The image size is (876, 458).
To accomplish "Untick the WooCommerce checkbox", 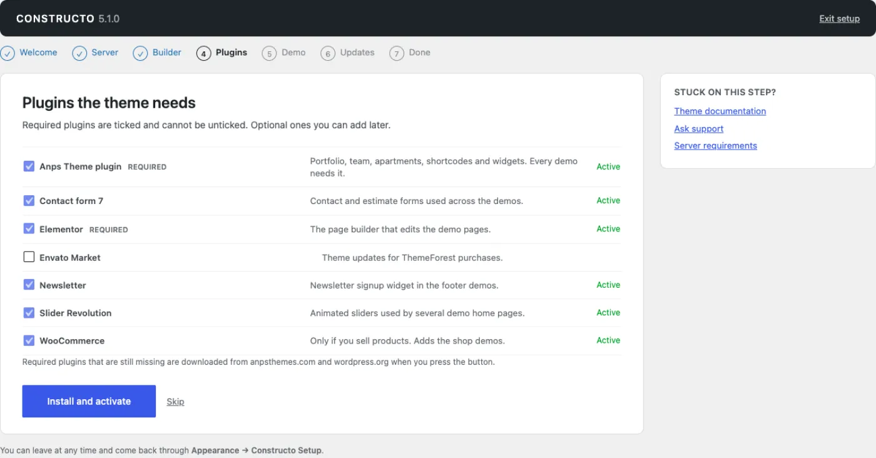I will point(29,340).
